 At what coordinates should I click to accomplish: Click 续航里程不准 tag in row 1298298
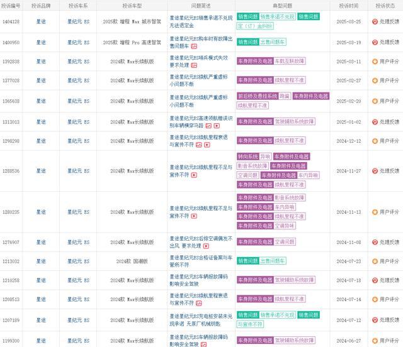pos(290,141)
